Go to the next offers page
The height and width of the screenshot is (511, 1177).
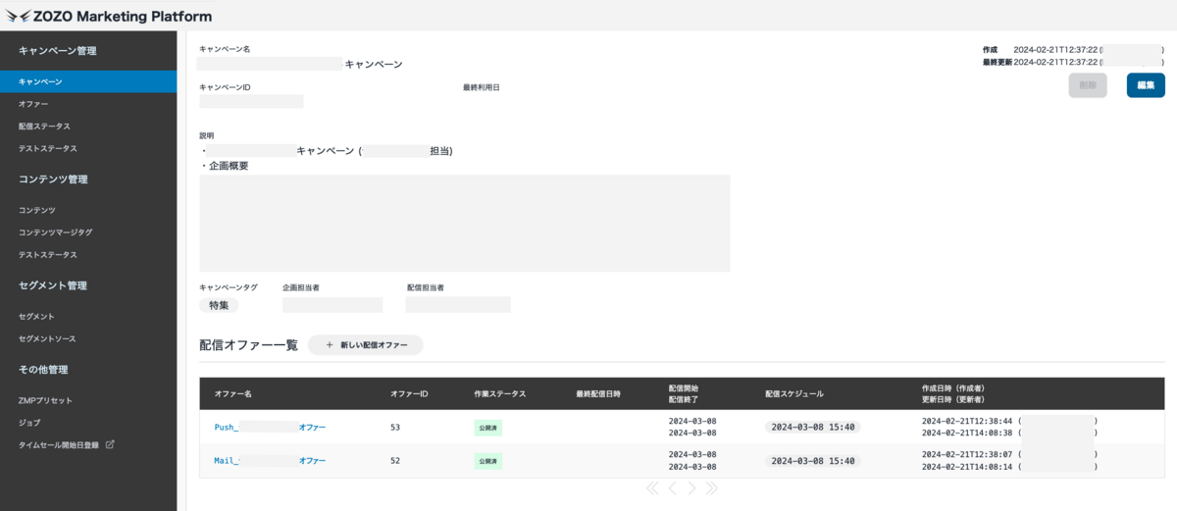691,487
